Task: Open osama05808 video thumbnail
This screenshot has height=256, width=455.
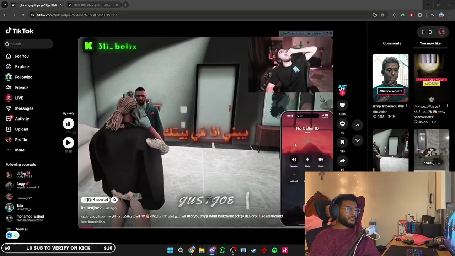Action: [432, 78]
